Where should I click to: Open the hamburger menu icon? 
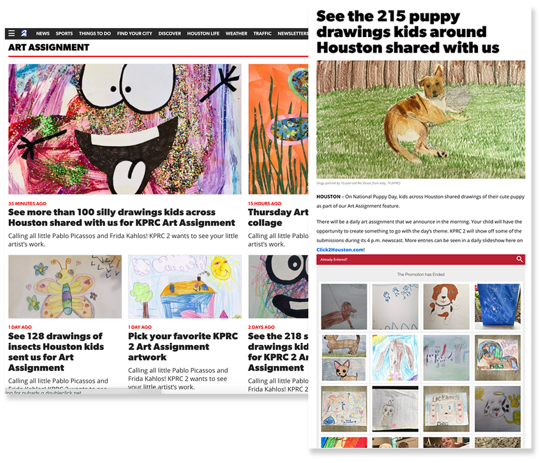[11, 33]
